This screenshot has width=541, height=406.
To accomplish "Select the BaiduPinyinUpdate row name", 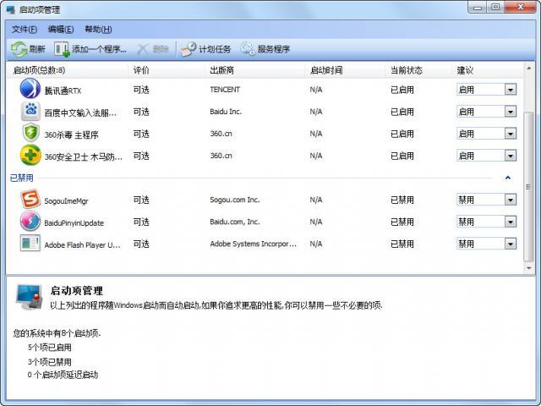I will click(74, 223).
